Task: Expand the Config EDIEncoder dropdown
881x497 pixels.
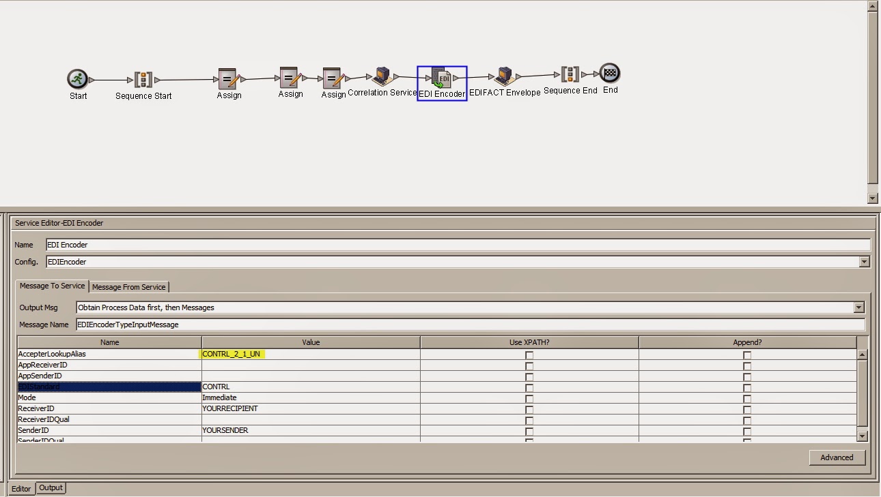Action: coord(864,262)
